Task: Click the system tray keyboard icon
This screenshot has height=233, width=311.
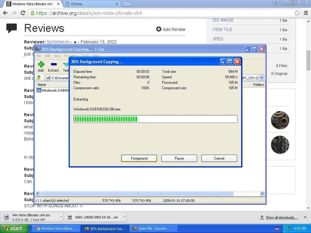Action: [277, 229]
